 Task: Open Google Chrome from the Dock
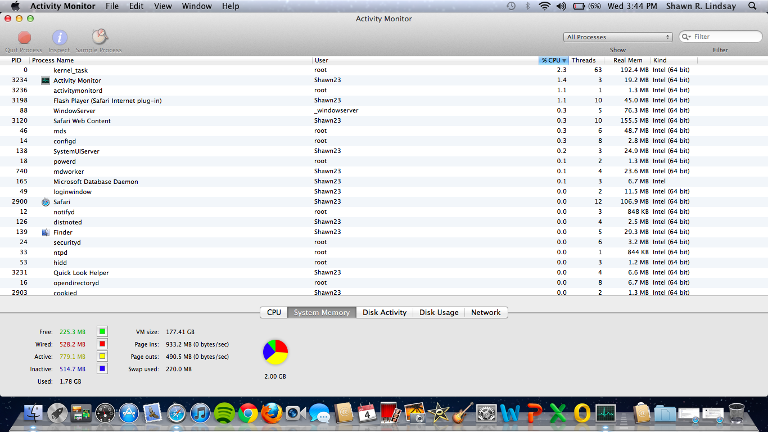[248, 413]
